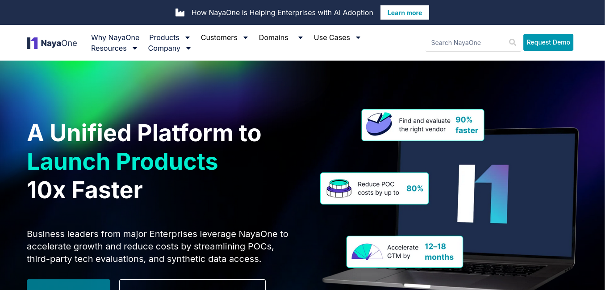Viewport: 610px width, 290px height.
Task: Click the "90% faster" text
Action: (467, 125)
